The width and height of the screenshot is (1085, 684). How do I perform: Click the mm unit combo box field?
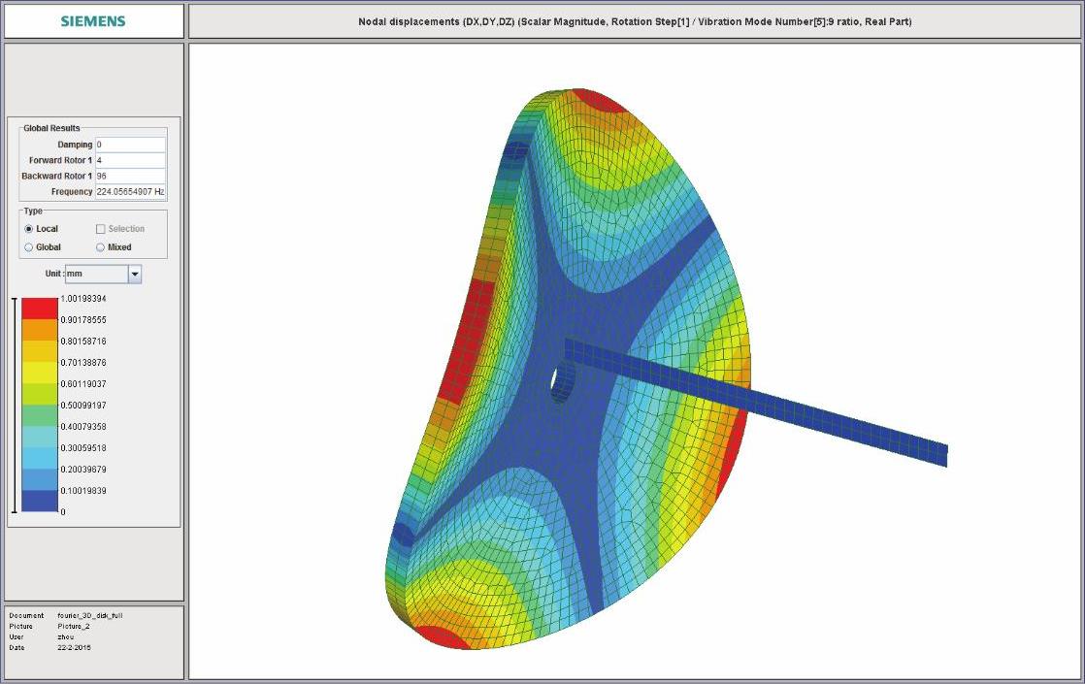point(95,275)
